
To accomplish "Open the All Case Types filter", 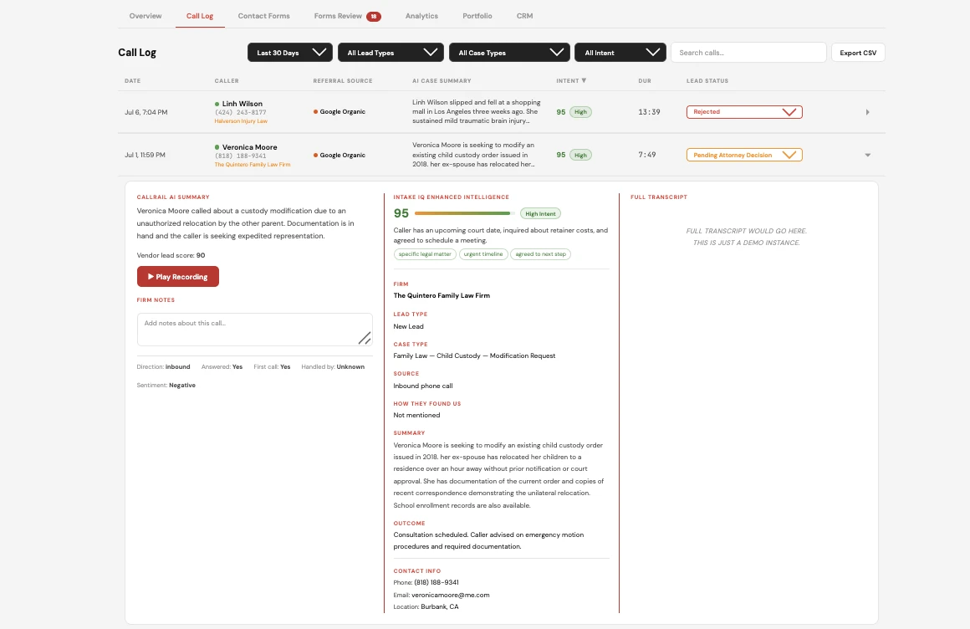I will click(510, 53).
